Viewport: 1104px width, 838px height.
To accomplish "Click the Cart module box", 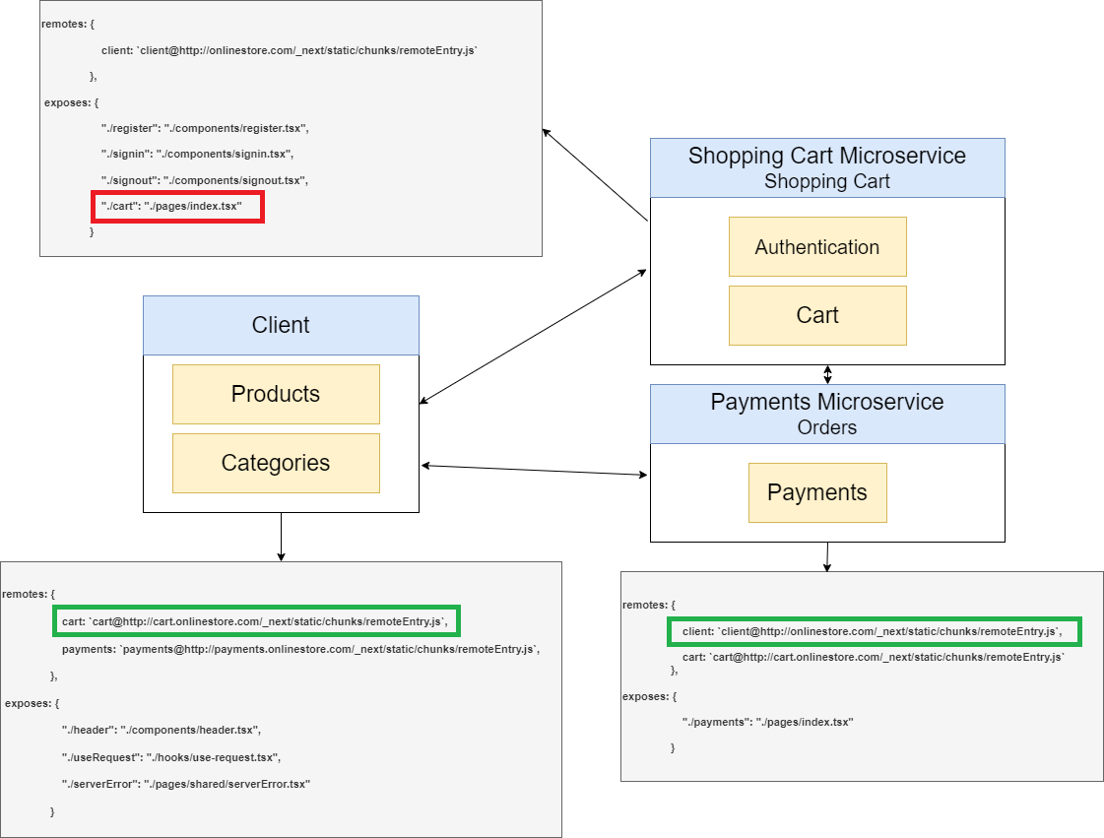I will pos(817,316).
